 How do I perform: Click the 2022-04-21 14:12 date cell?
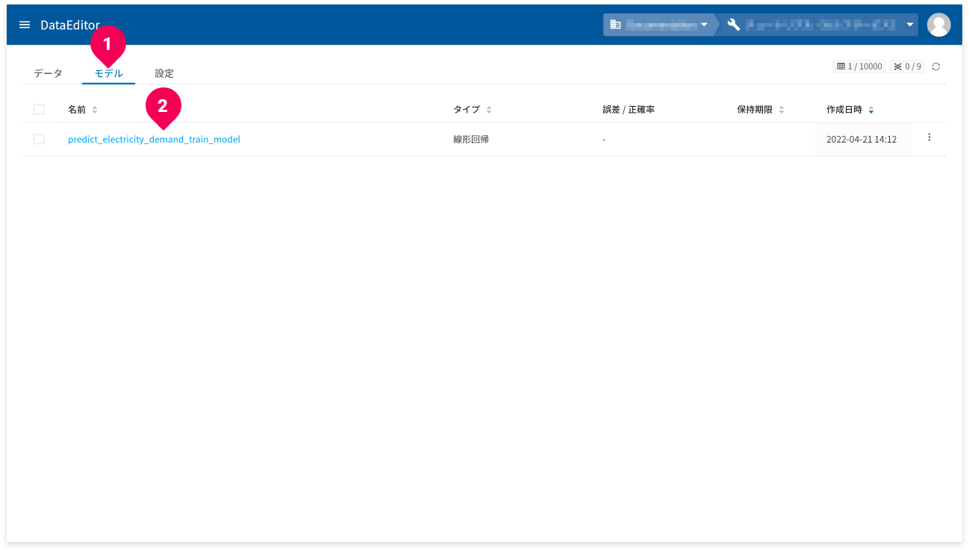[861, 140]
